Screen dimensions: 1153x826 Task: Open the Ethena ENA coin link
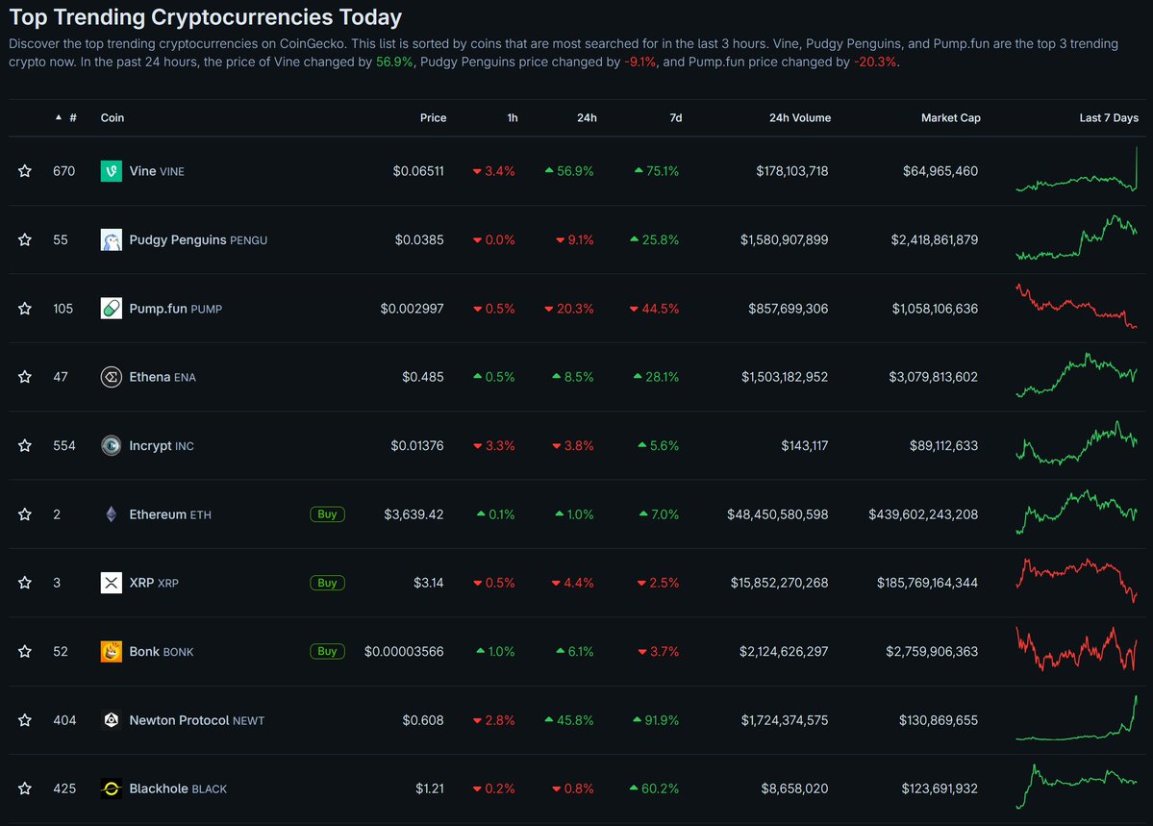pyautogui.click(x=163, y=377)
